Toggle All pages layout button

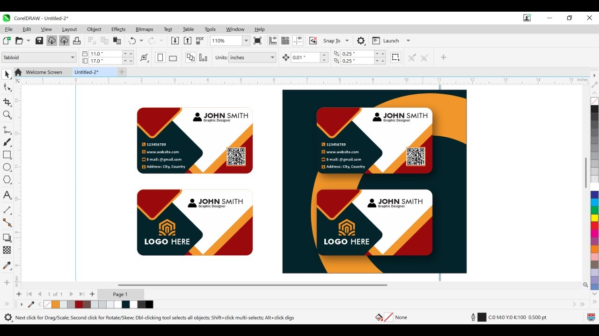(190, 57)
